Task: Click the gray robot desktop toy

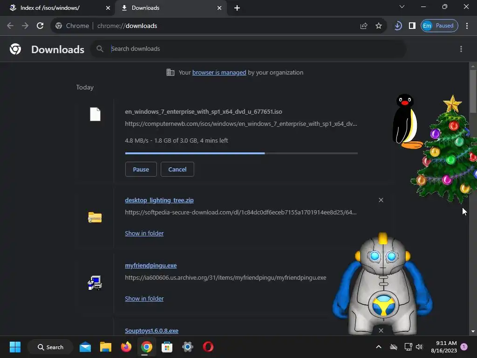Action: tap(383, 285)
